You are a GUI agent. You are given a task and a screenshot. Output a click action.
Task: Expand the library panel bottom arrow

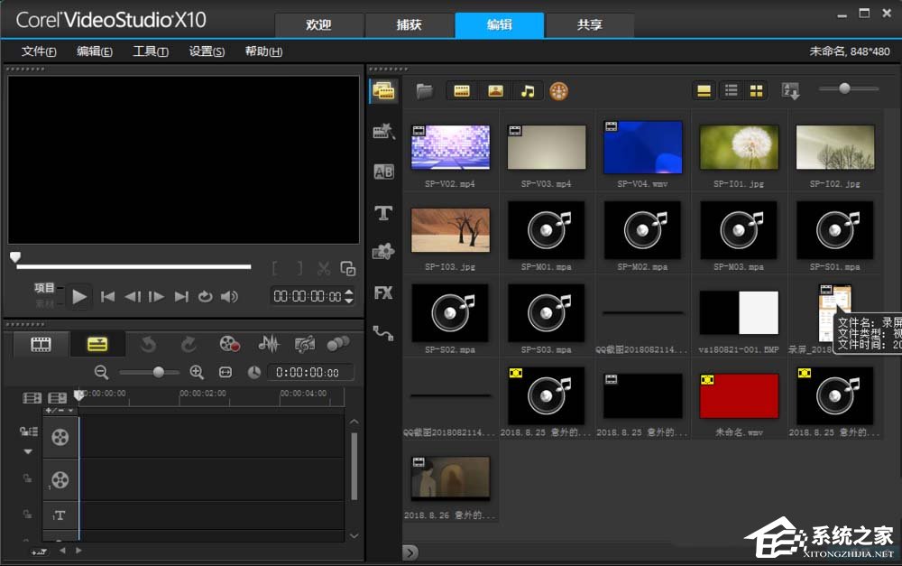[x=410, y=552]
